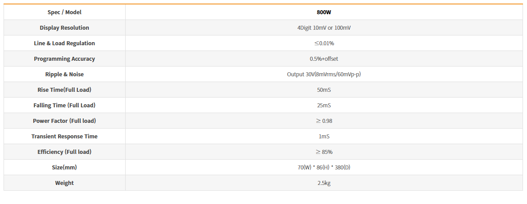527x204 pixels.
Task: Select the ≥ 85% efficiency value
Action: [x=324, y=152]
